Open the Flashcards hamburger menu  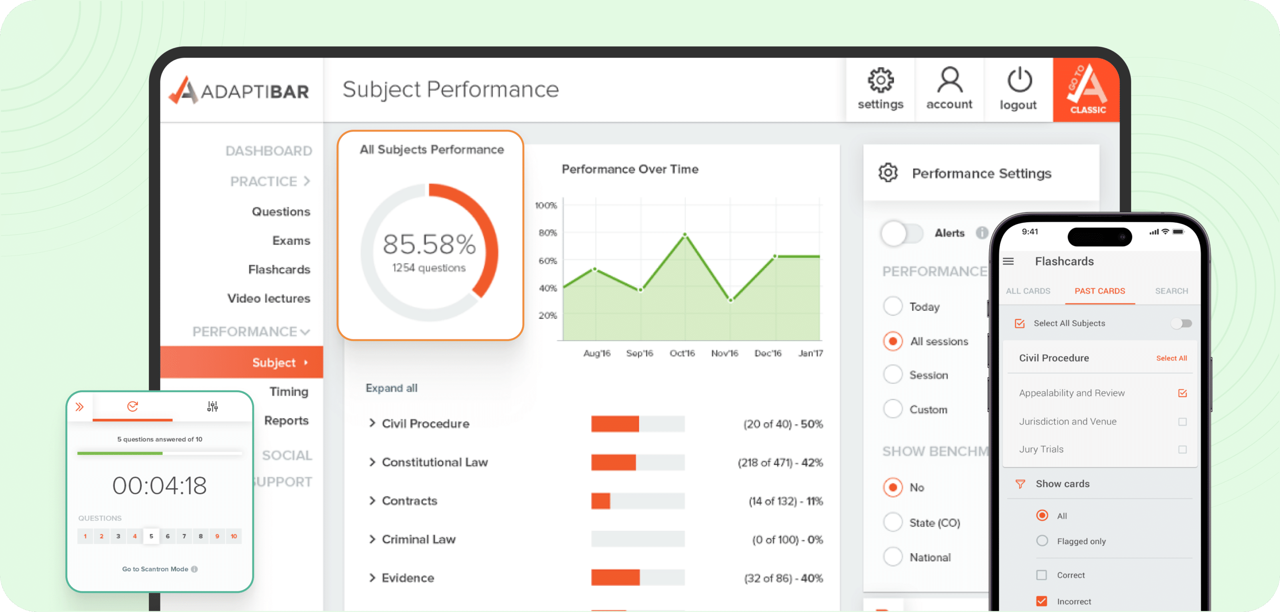[x=1008, y=261]
